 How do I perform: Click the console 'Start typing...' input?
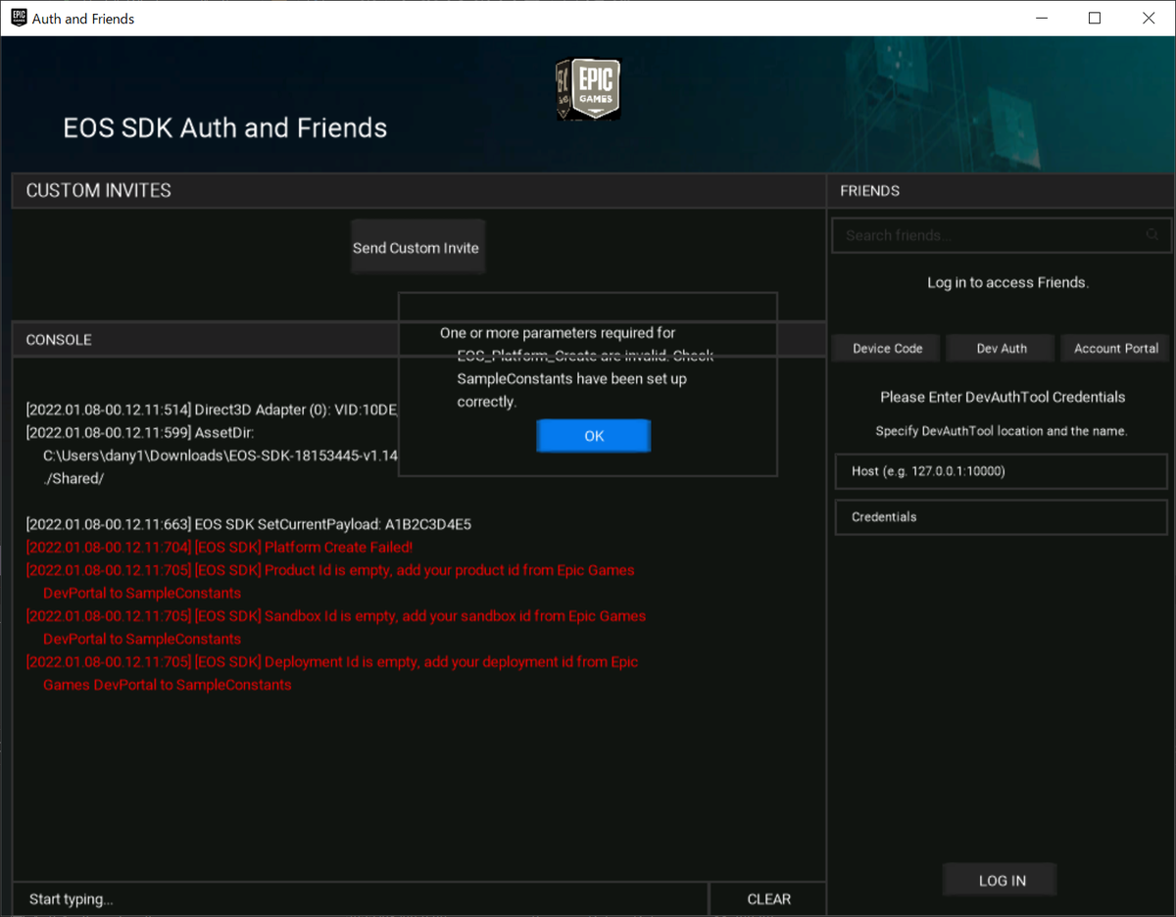[x=360, y=898]
